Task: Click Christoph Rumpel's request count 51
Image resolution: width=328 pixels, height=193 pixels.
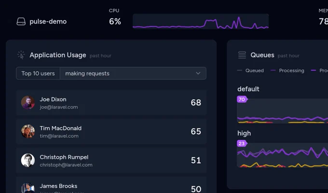Action: (196, 160)
